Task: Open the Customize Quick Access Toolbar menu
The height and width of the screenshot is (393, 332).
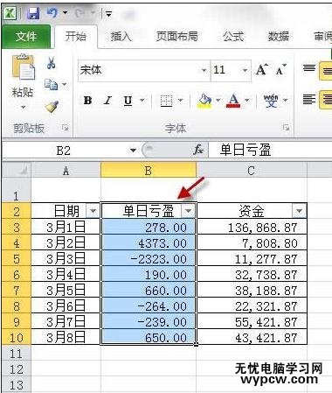Action: coord(108,13)
